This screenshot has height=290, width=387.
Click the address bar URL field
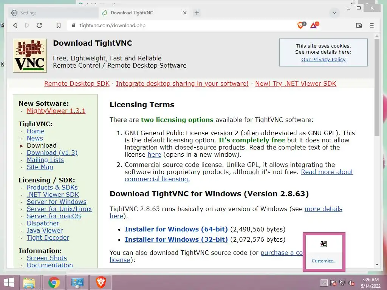pyautogui.click(x=180, y=25)
